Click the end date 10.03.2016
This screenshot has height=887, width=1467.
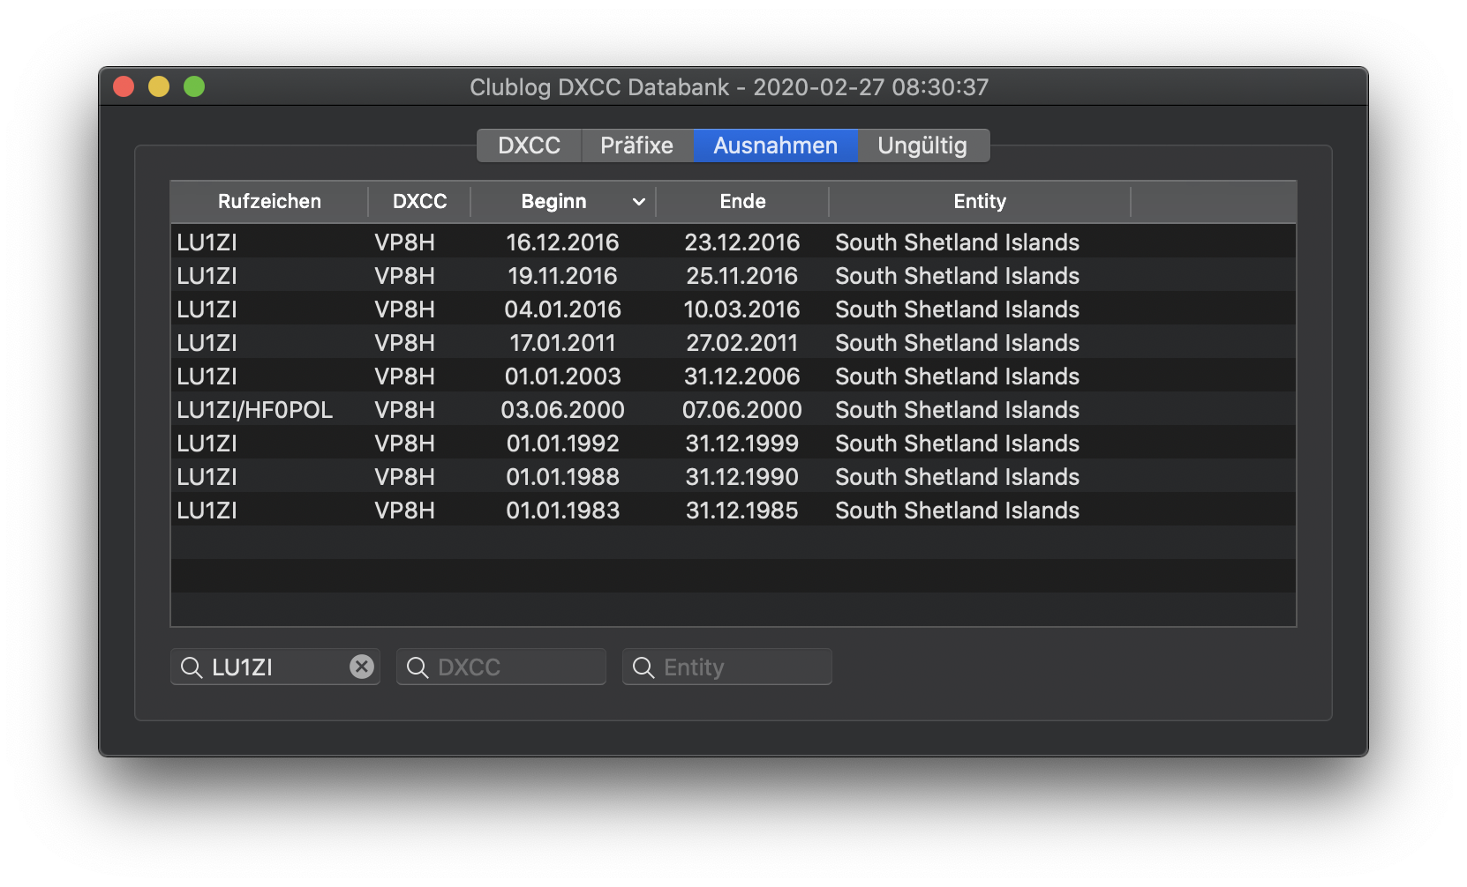click(x=742, y=309)
